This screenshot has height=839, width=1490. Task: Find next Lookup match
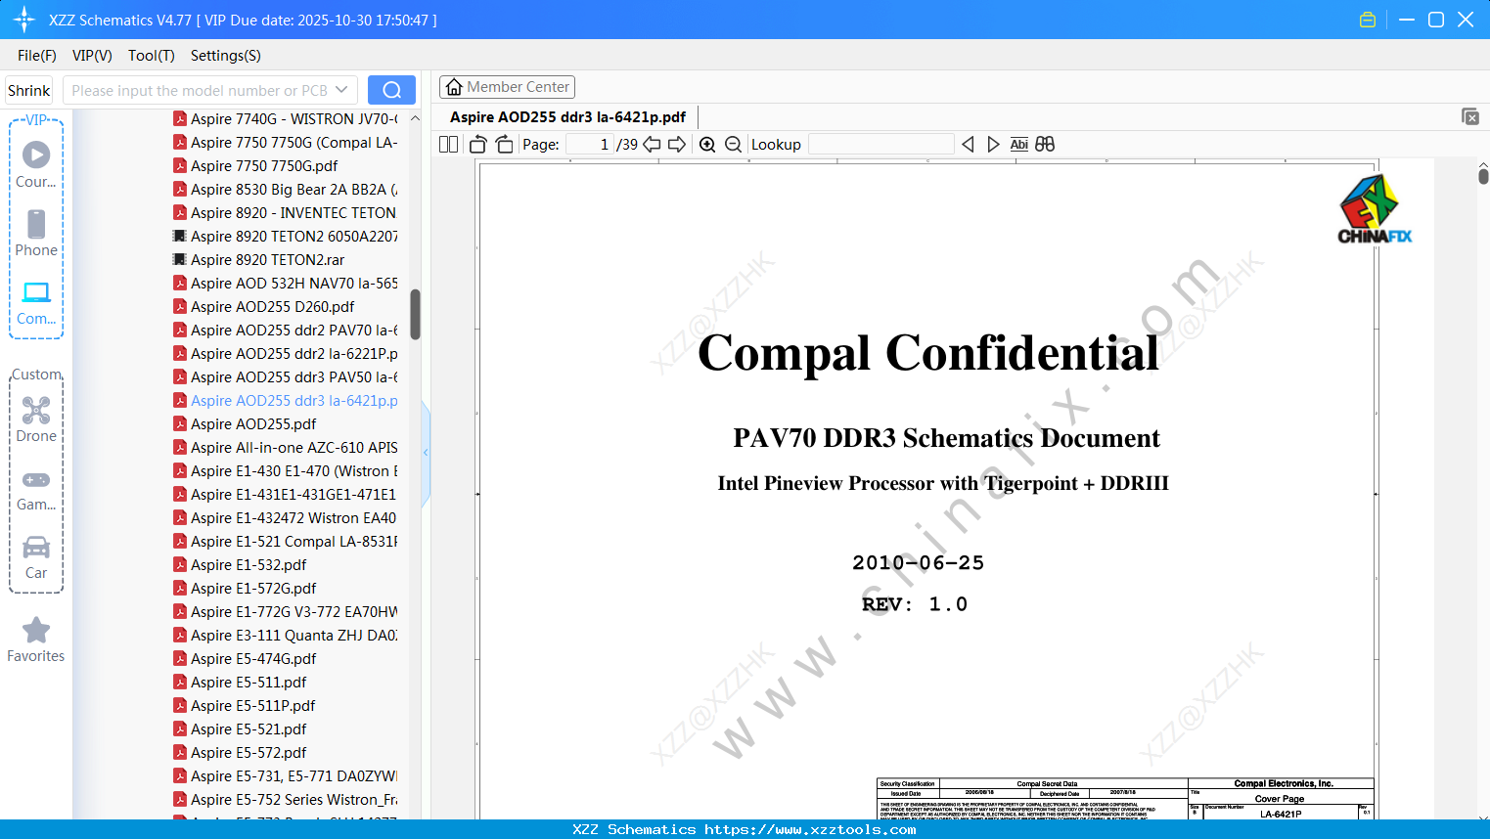pos(993,145)
